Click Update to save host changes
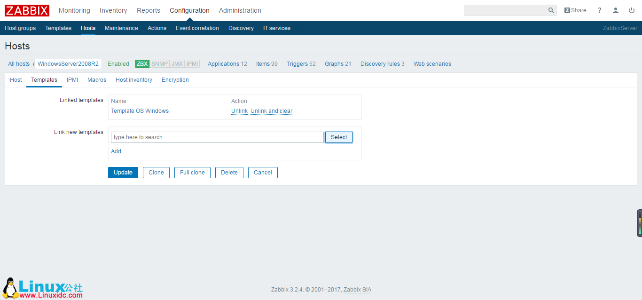Viewport: 642px width, 300px height. [x=123, y=173]
